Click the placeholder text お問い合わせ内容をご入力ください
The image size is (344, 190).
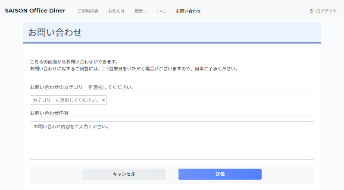[71, 127]
